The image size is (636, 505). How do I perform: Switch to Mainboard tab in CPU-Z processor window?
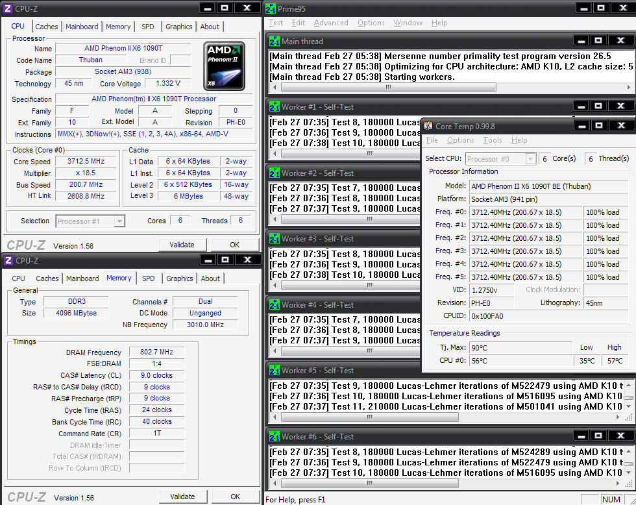pos(82,27)
